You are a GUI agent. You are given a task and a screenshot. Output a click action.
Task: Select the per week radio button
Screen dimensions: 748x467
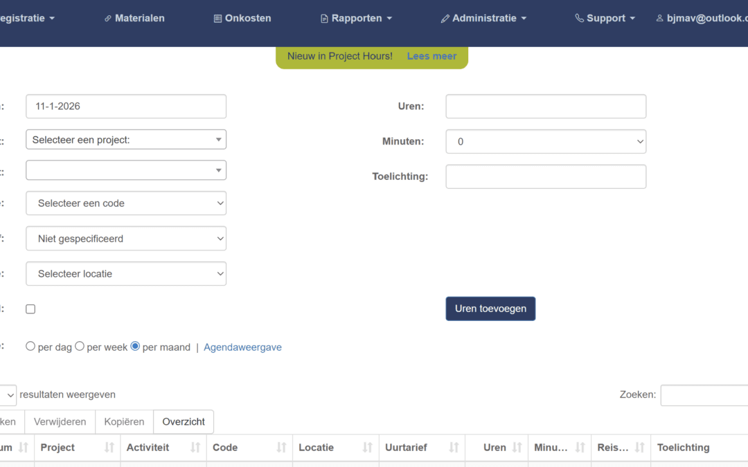click(x=79, y=346)
